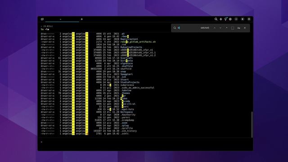Maximize the terminal window
This screenshot has width=288, height=162.
(243, 19)
